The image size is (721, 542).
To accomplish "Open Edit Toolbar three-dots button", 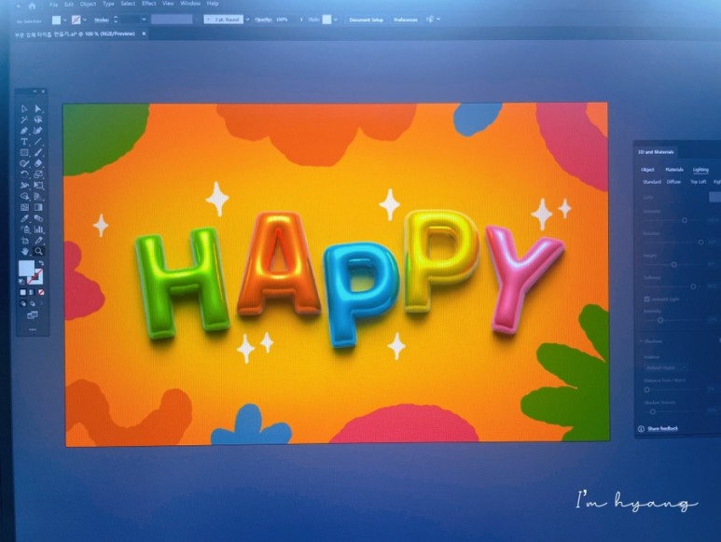I will 33,329.
